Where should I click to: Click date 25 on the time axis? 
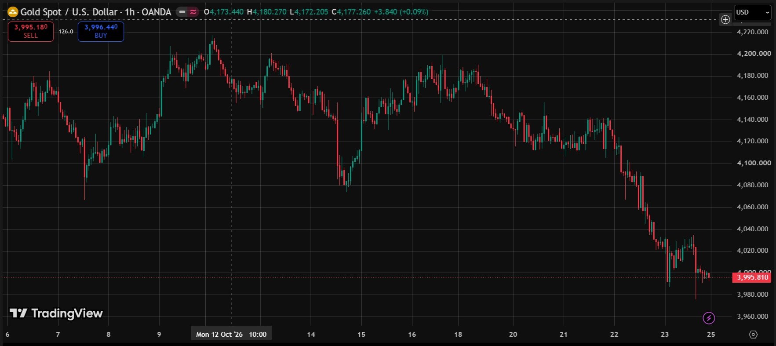[x=711, y=335]
